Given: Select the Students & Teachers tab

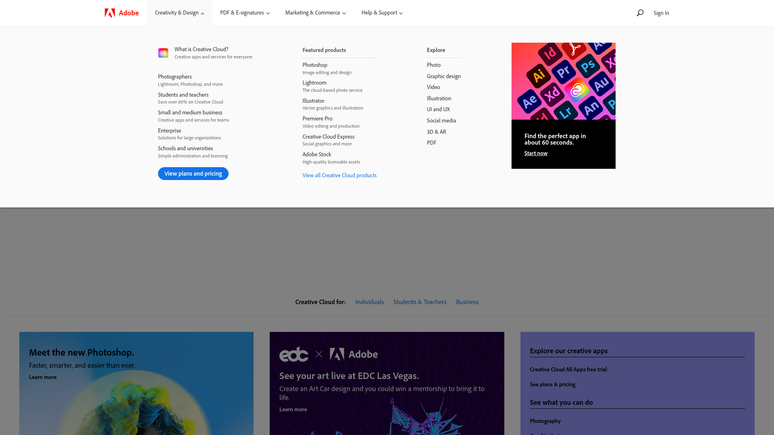Looking at the screenshot, I should coord(420,302).
